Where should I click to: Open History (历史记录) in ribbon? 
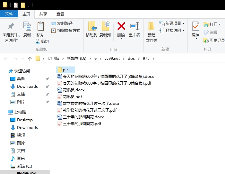pos(214,41)
